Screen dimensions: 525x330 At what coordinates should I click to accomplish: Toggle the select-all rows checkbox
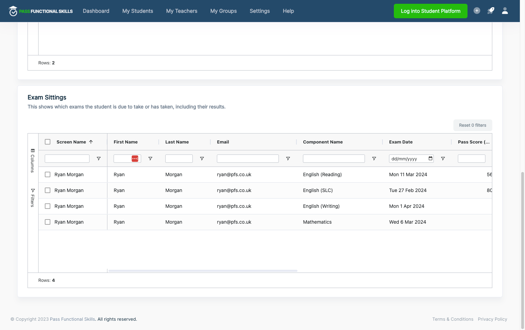pos(48,142)
